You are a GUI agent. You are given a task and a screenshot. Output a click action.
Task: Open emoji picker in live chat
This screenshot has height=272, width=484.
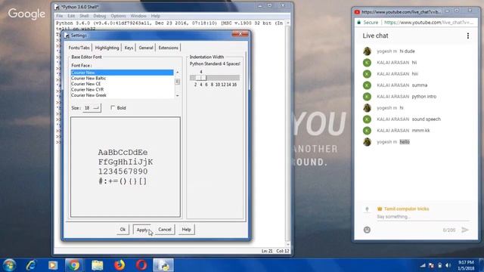pyautogui.click(x=367, y=230)
